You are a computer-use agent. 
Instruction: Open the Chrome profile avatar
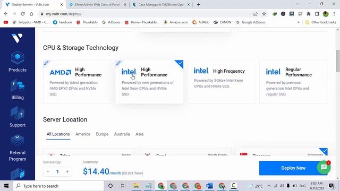coord(326,14)
